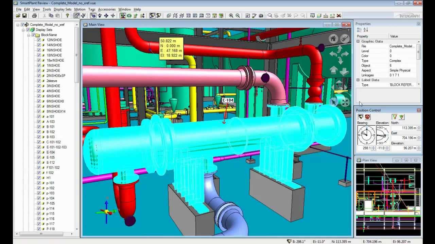The height and width of the screenshot is (244, 435).
Task: Click the snapshot camera icon on the toolbar
Action: click(261, 15)
